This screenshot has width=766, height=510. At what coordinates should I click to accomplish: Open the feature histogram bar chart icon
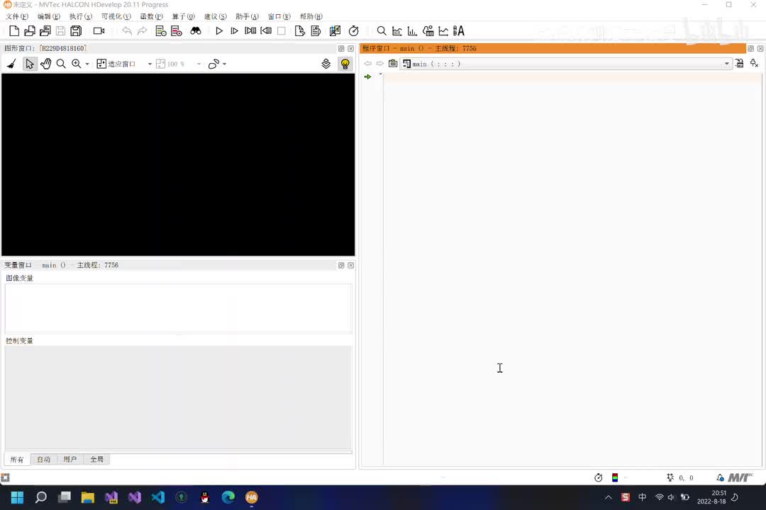pos(412,31)
